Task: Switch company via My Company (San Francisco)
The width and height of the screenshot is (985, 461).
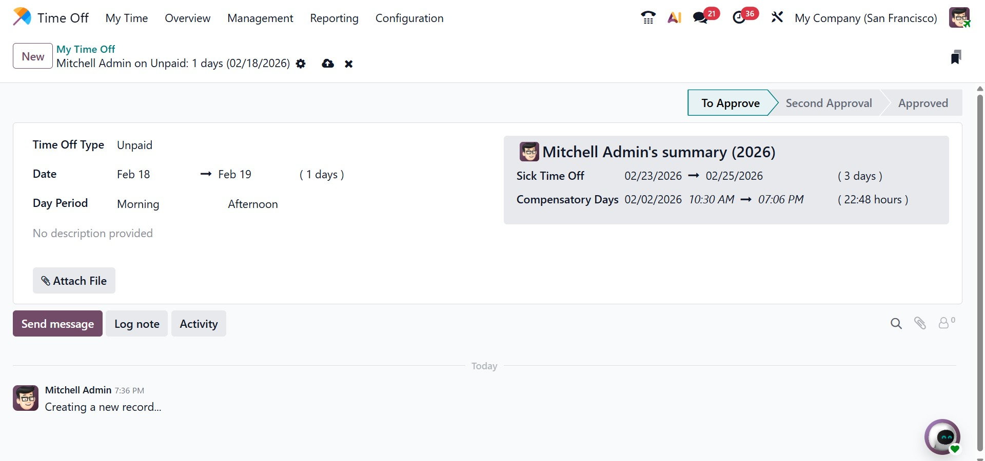Action: pos(865,18)
